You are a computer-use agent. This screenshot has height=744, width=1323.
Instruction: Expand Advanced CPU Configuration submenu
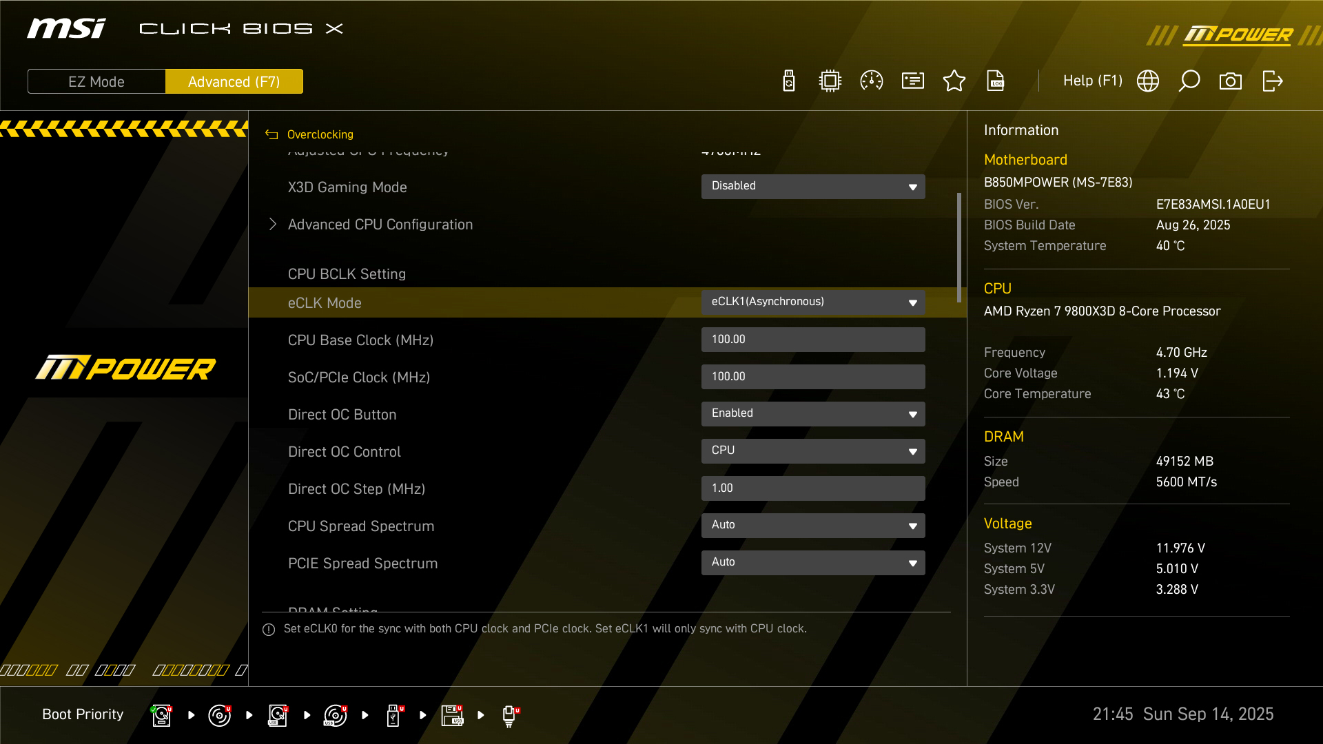click(380, 225)
